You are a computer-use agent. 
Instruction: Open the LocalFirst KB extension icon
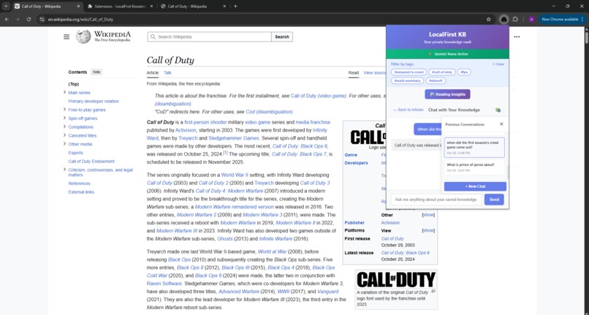[503, 19]
